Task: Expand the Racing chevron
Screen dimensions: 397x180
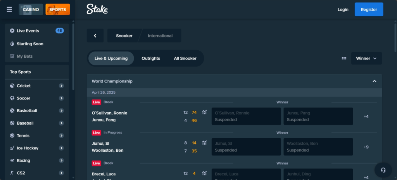Action: (x=61, y=161)
